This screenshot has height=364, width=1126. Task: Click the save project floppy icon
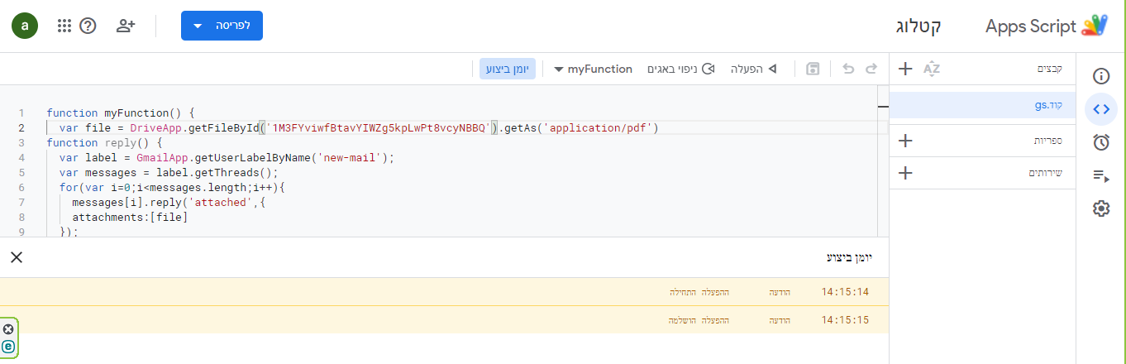pyautogui.click(x=813, y=69)
